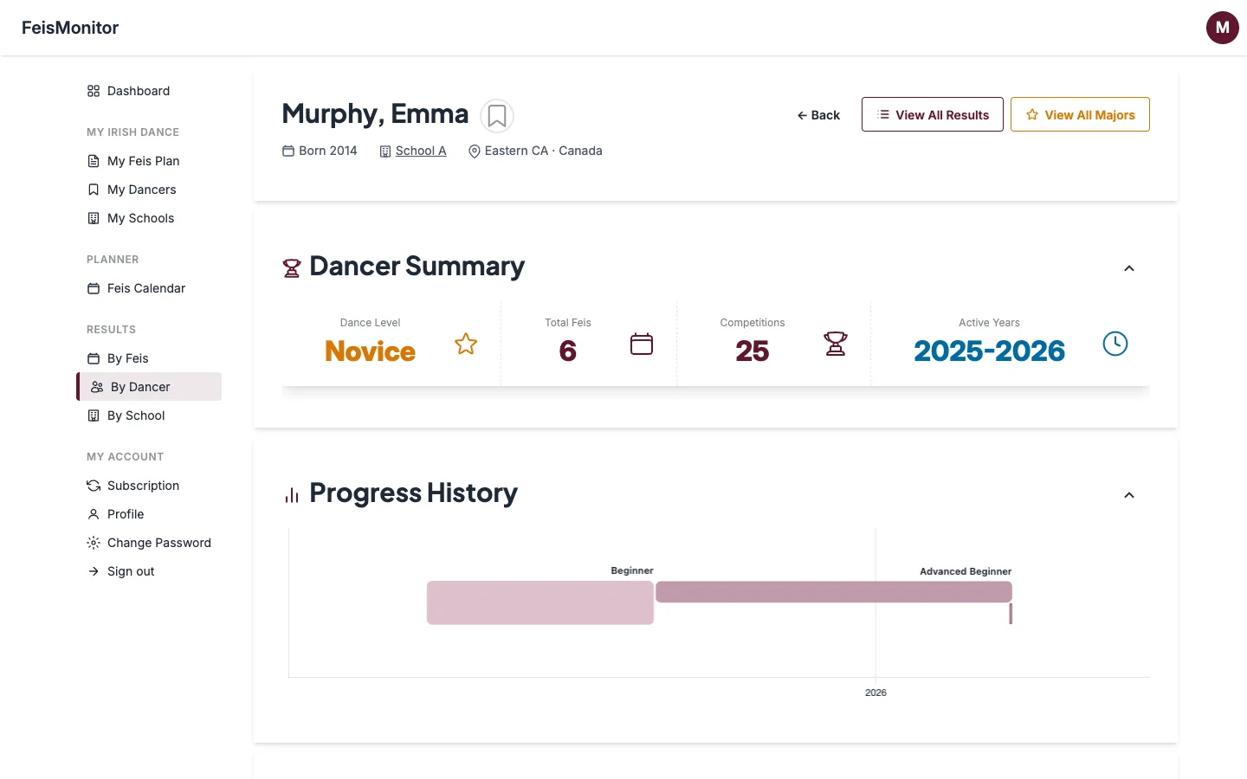Open Dashboard from the sidebar
This screenshot has width=1247, height=779.
[x=139, y=91]
